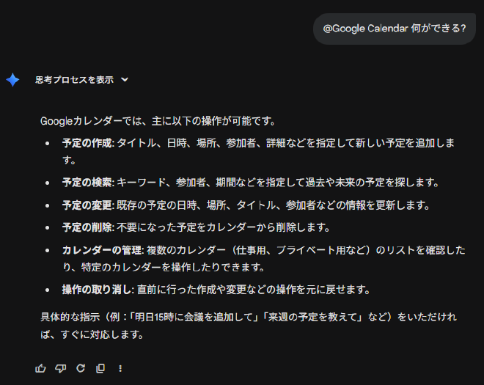Screen dimensions: 484x385
Task: Regenerate the response with the redo icon
Action: 81,368
